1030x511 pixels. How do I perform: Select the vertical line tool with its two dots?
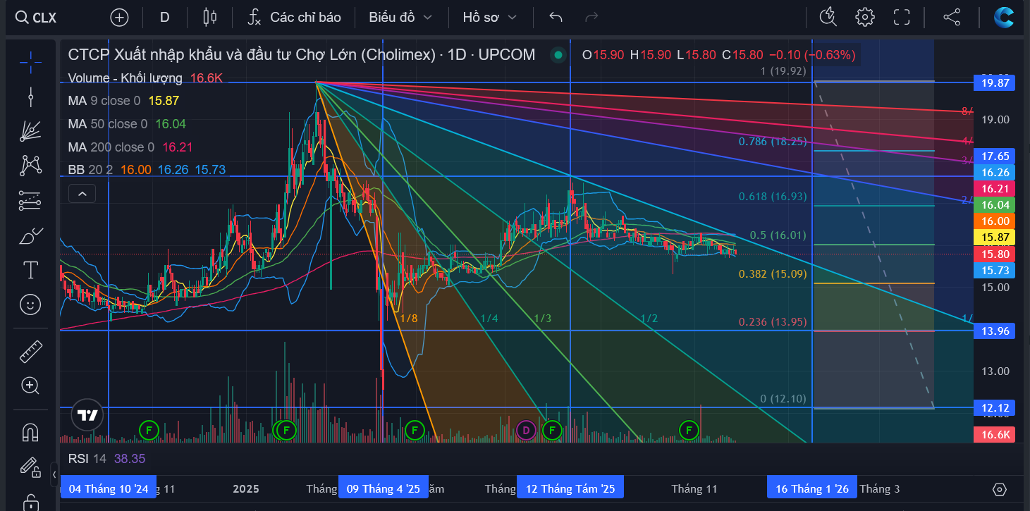pos(30,97)
